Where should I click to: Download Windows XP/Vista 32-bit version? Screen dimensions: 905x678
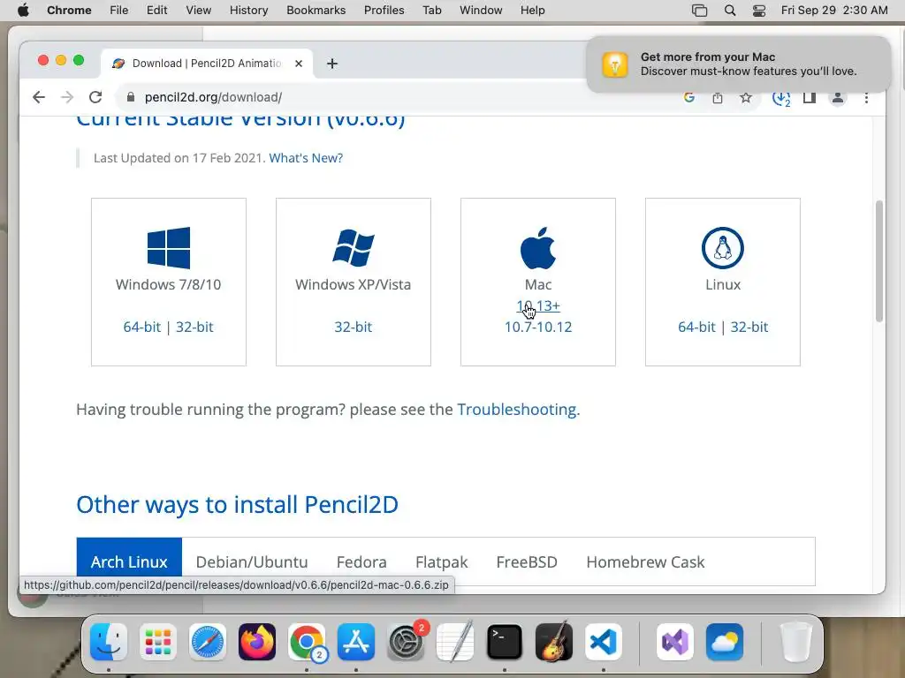[354, 327]
